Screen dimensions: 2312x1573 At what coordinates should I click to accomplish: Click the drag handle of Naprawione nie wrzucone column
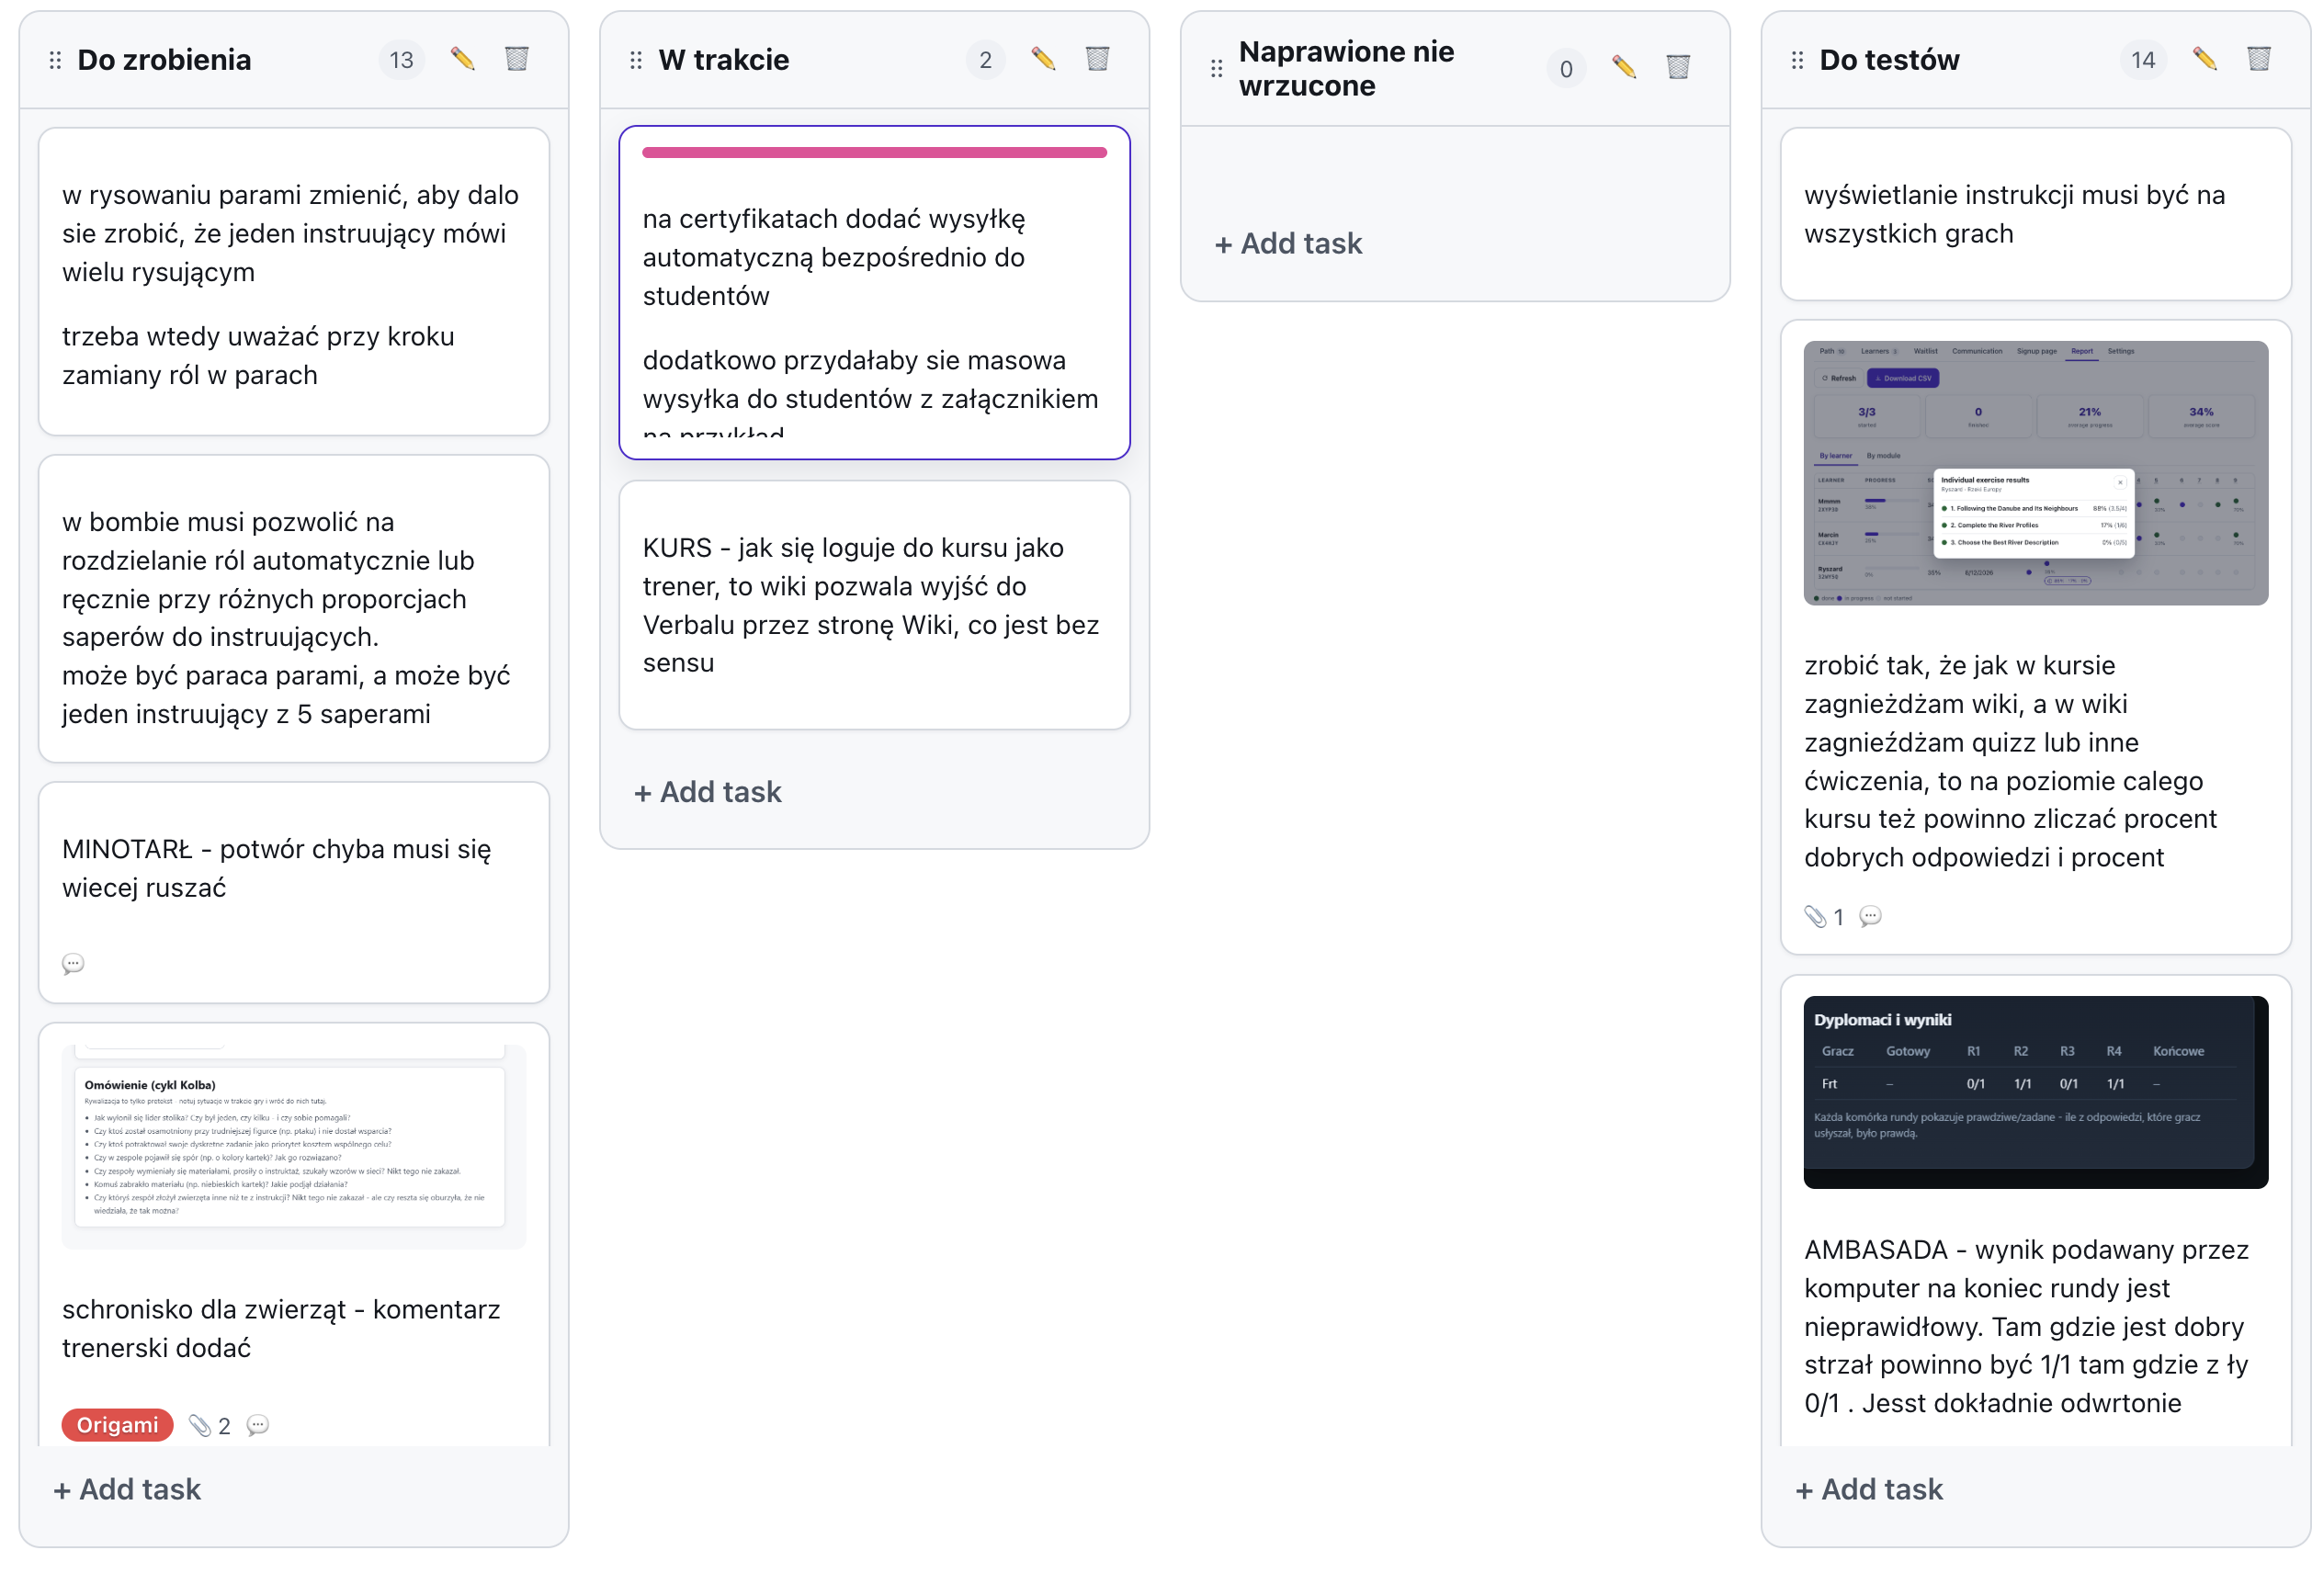[x=1217, y=68]
